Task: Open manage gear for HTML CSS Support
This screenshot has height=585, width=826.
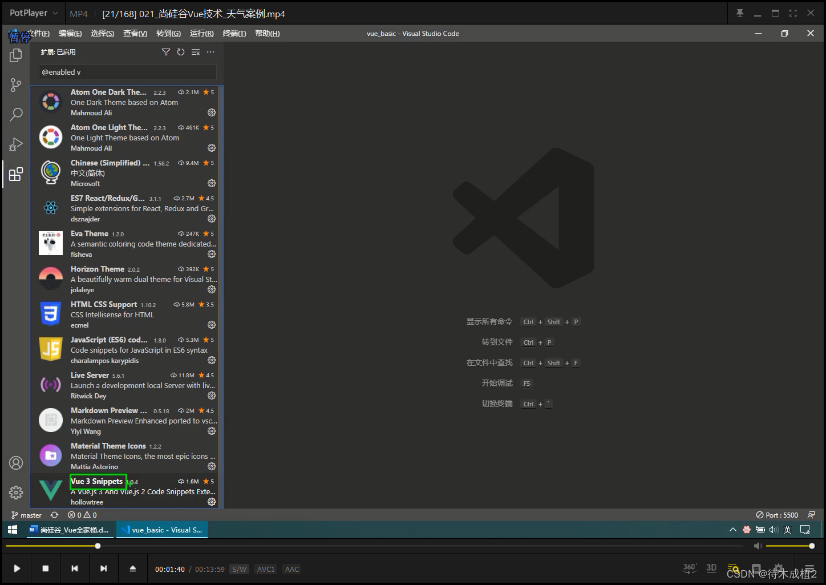Action: click(212, 325)
